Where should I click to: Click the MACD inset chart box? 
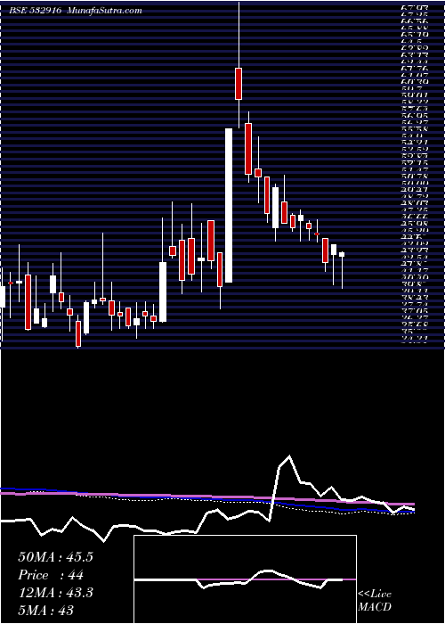pyautogui.click(x=245, y=579)
